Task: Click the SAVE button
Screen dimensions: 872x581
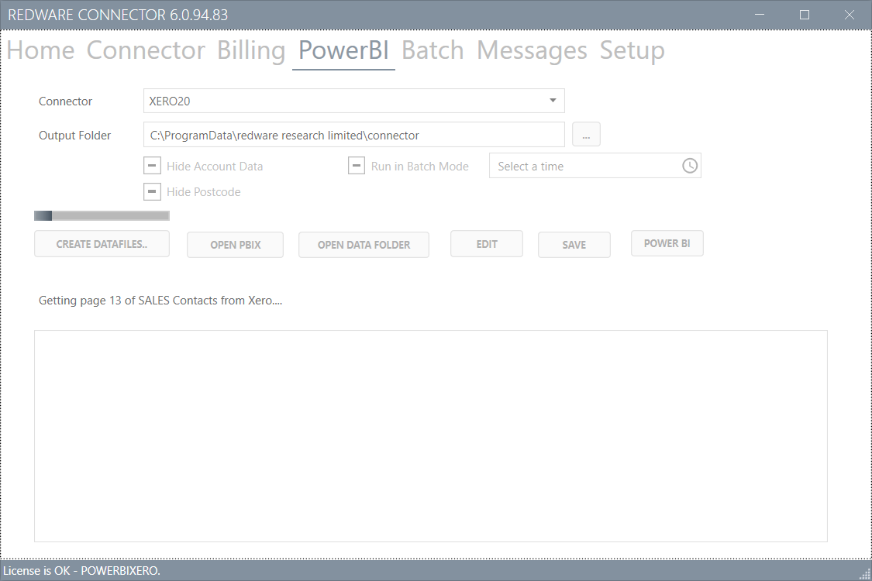Action: pyautogui.click(x=574, y=245)
